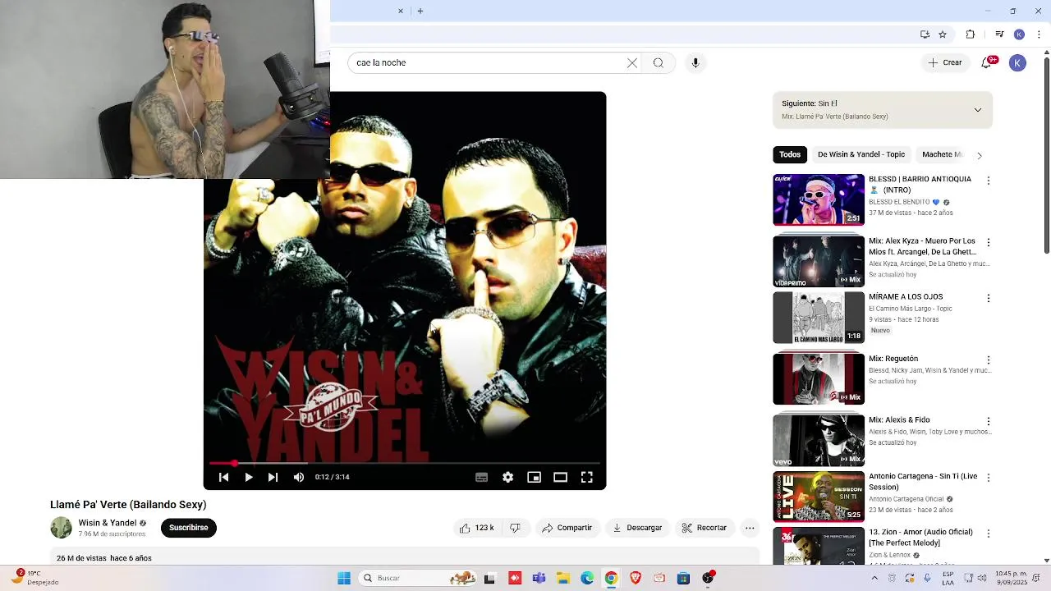
Task: Open options for MÍRAME A LOS OJOS
Action: pyautogui.click(x=989, y=298)
